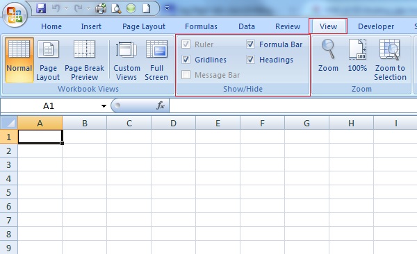Select column E header
Image resolution: width=417 pixels, height=254 pixels.
point(218,123)
